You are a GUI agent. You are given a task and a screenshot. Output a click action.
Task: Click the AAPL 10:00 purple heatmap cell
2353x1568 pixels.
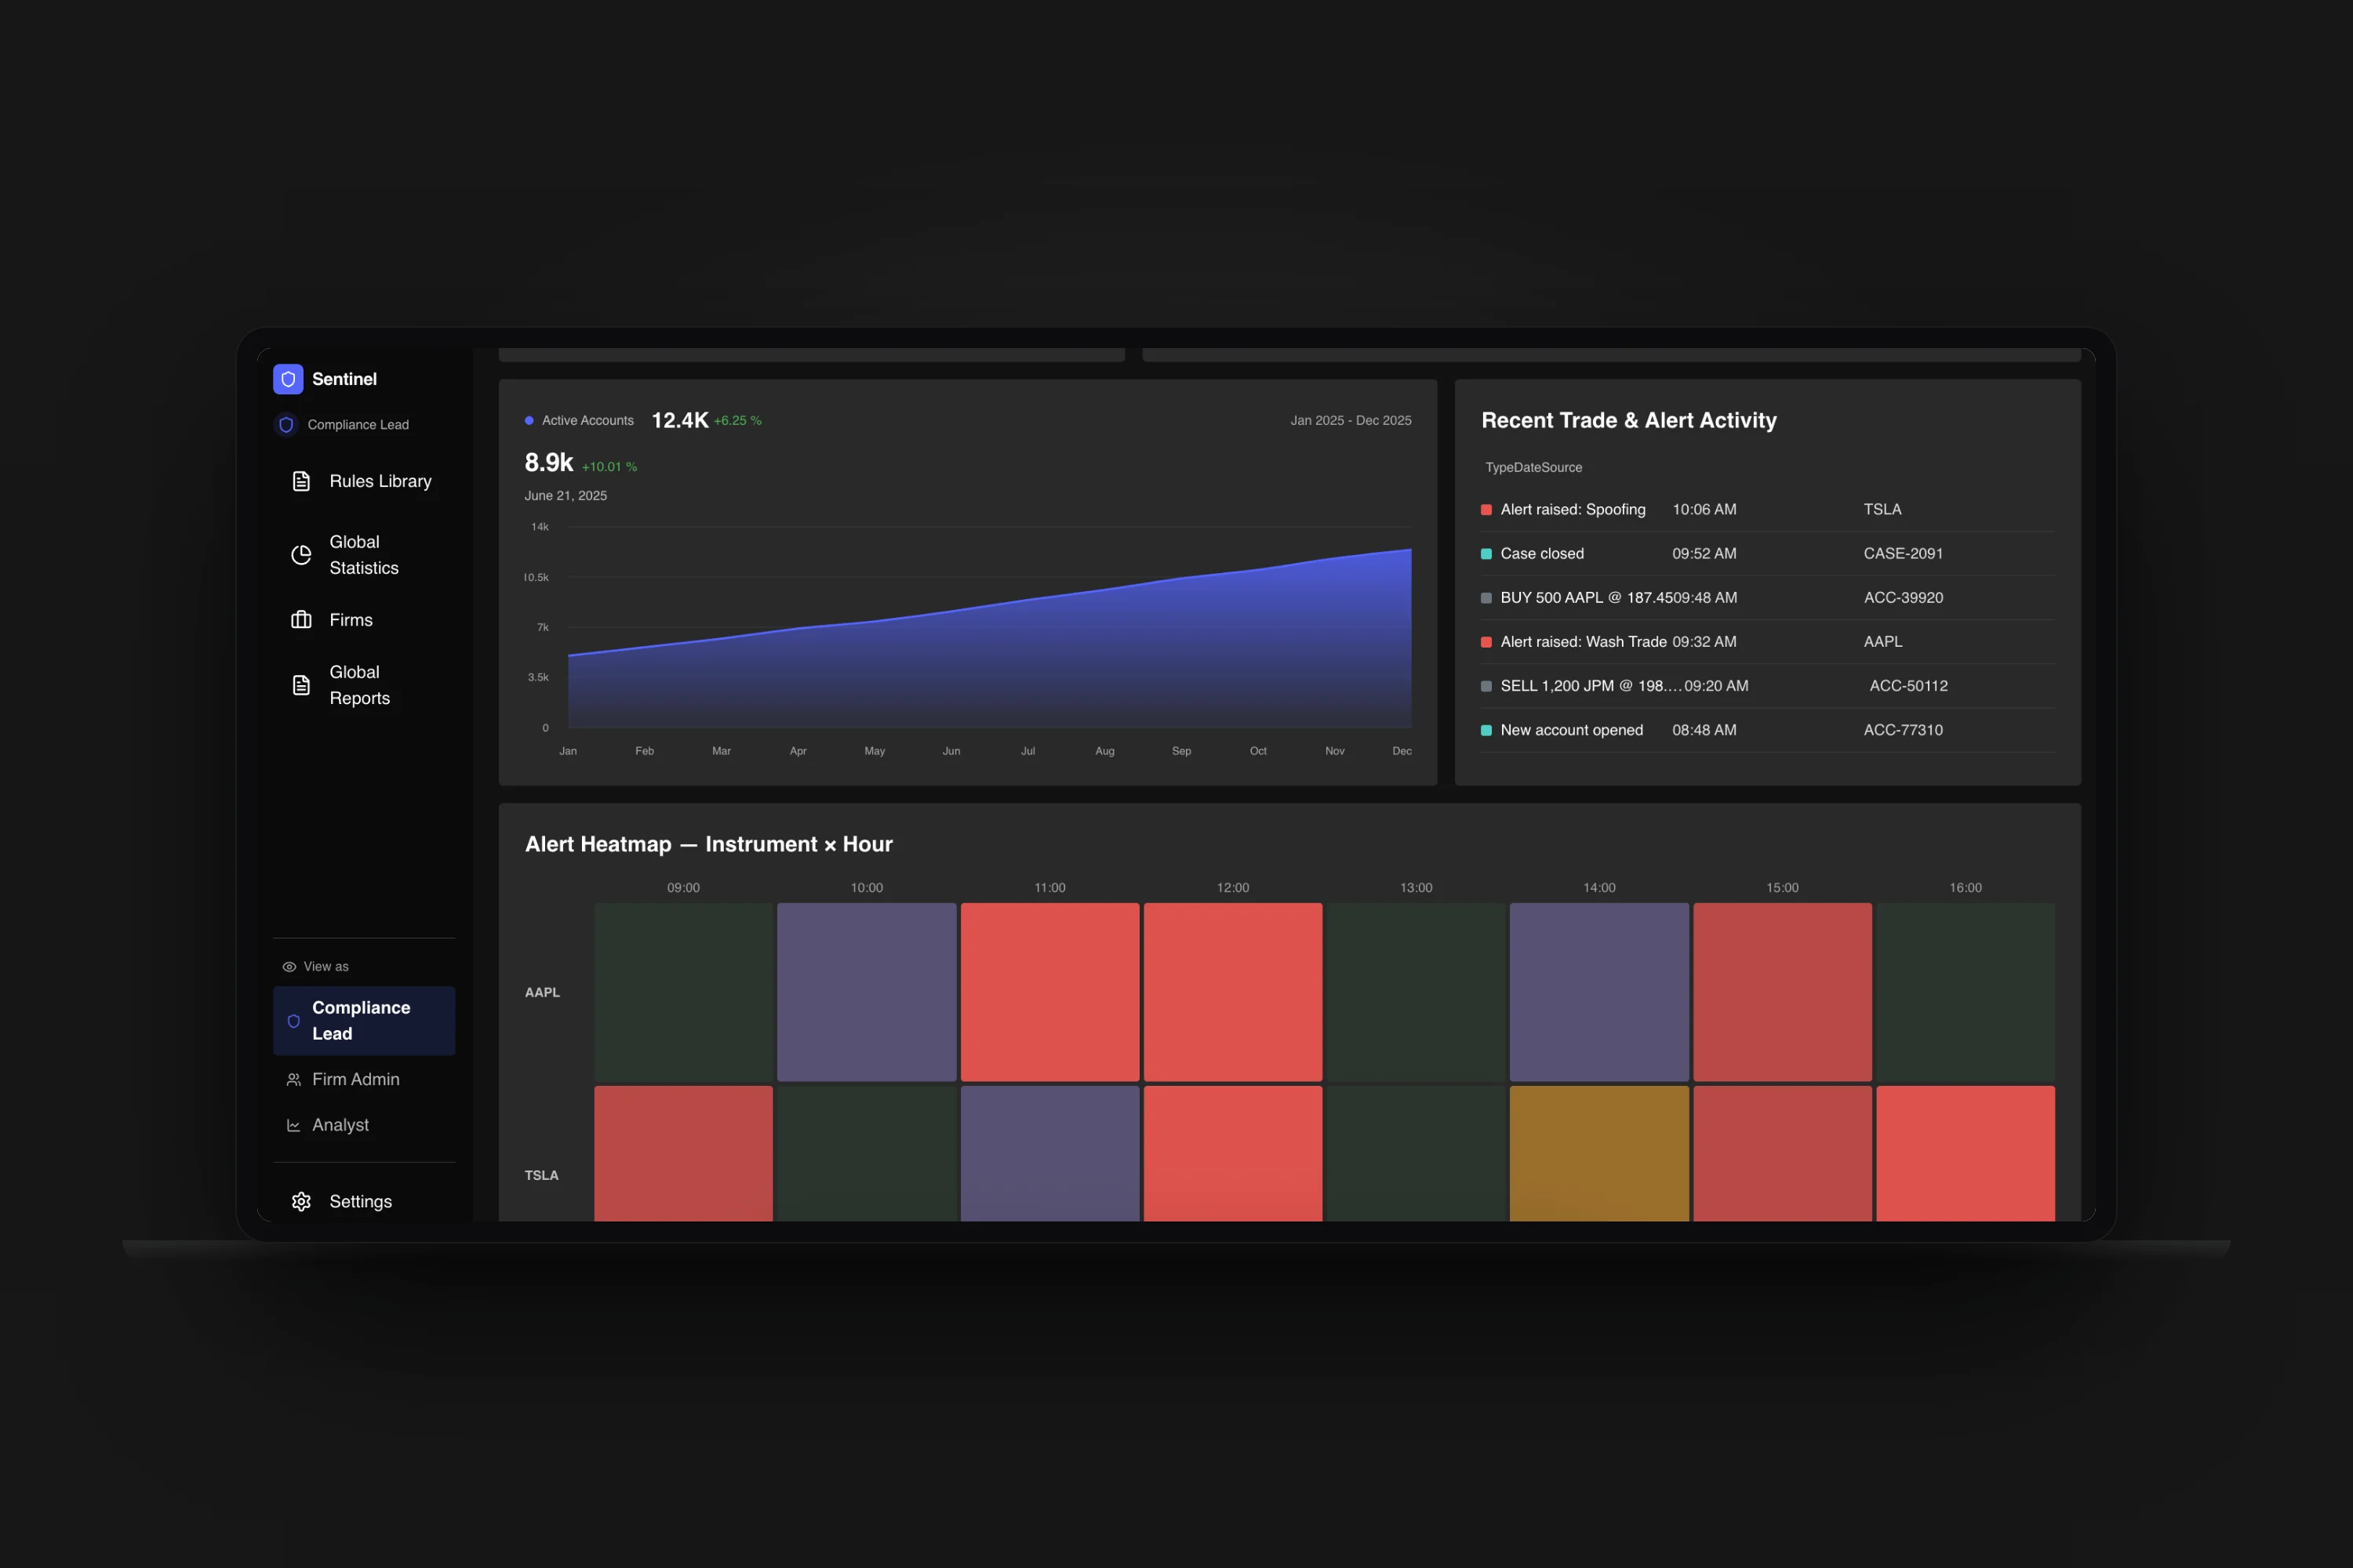867,992
